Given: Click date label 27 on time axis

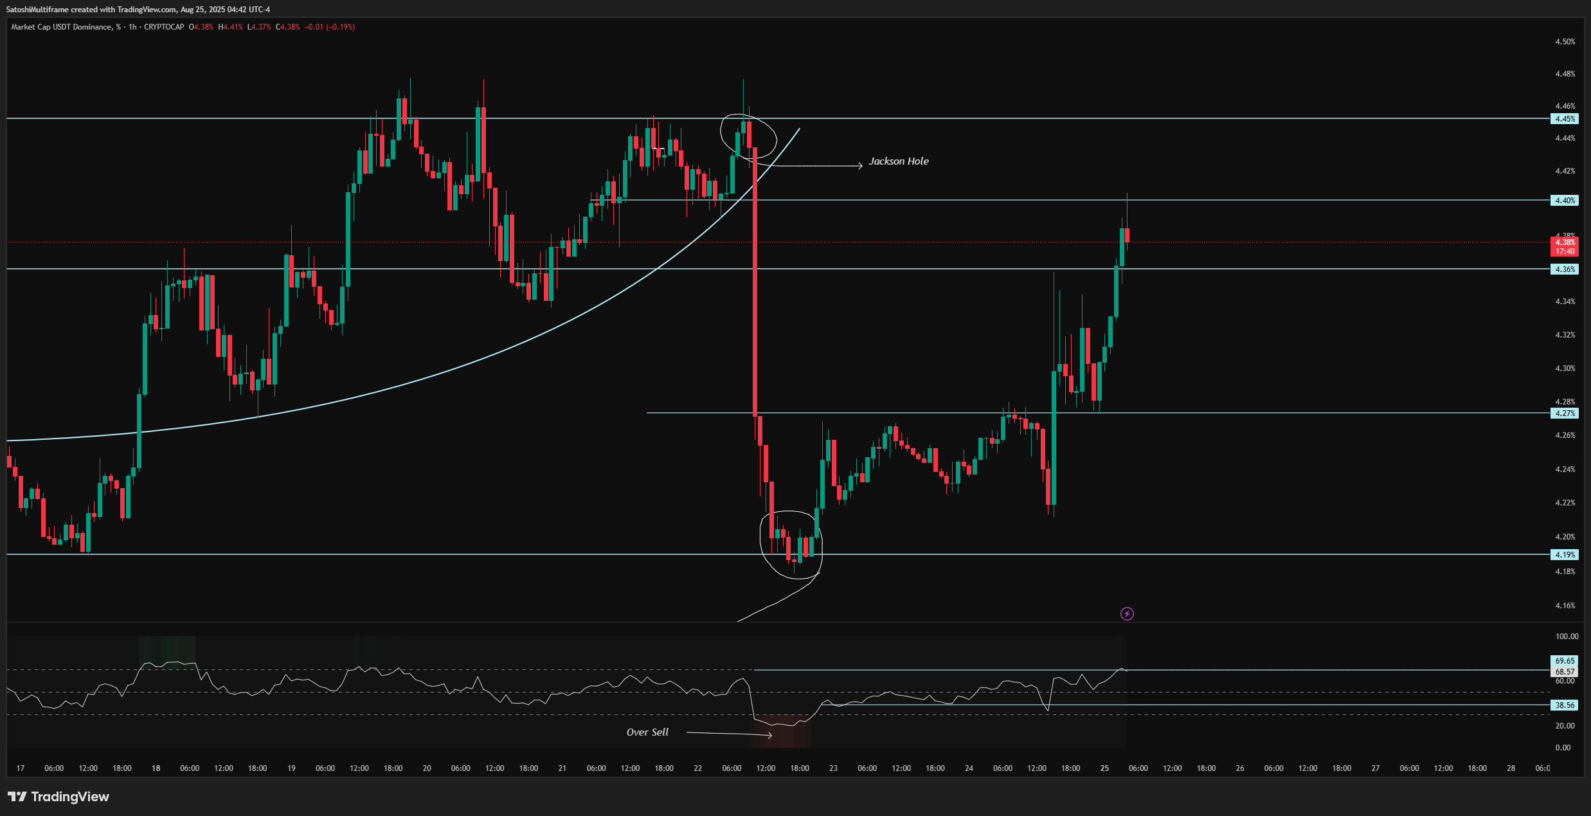Looking at the screenshot, I should tap(1376, 768).
